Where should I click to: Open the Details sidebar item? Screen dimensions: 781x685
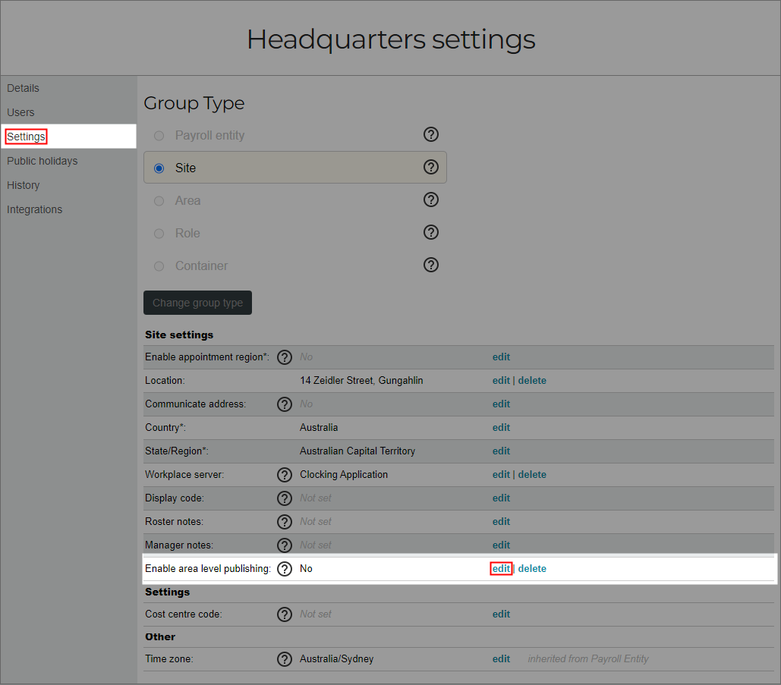(23, 88)
